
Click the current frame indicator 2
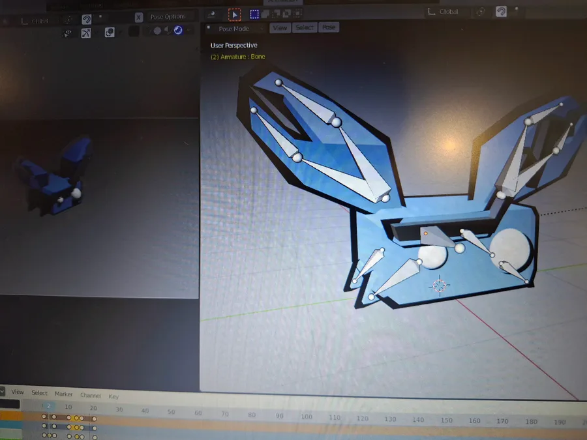(x=48, y=406)
